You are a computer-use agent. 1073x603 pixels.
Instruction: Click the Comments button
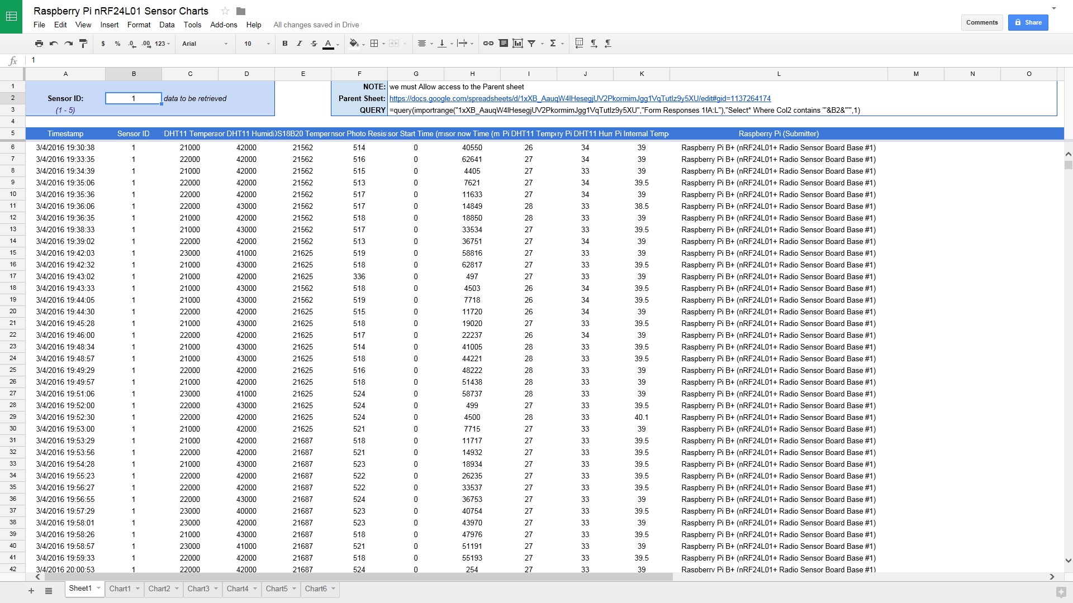click(982, 22)
